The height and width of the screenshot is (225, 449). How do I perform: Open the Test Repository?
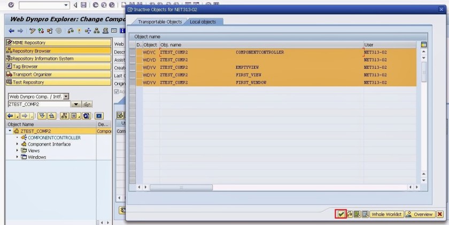point(58,82)
